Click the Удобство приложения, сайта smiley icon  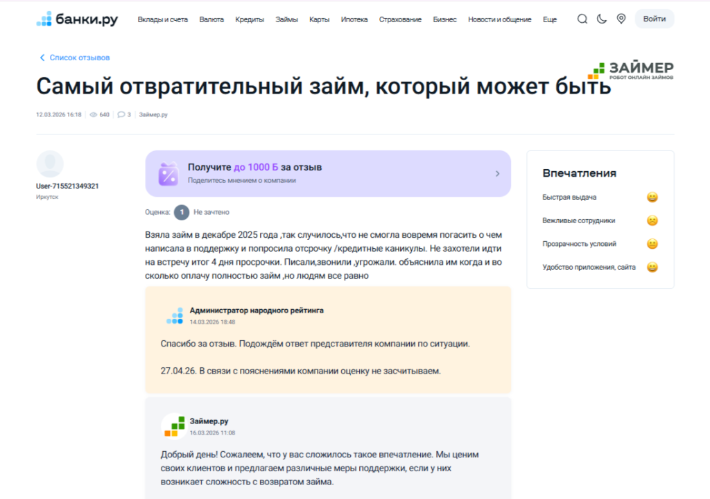pos(652,267)
